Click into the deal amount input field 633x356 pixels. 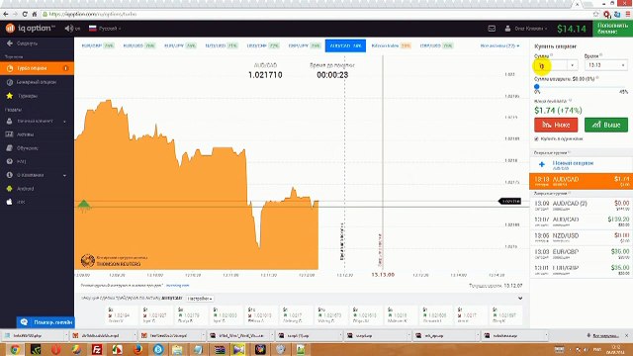tap(551, 65)
